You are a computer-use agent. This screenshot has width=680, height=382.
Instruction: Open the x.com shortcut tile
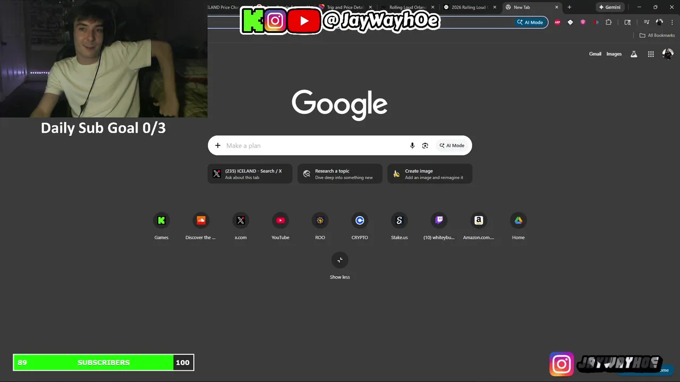coord(241,227)
